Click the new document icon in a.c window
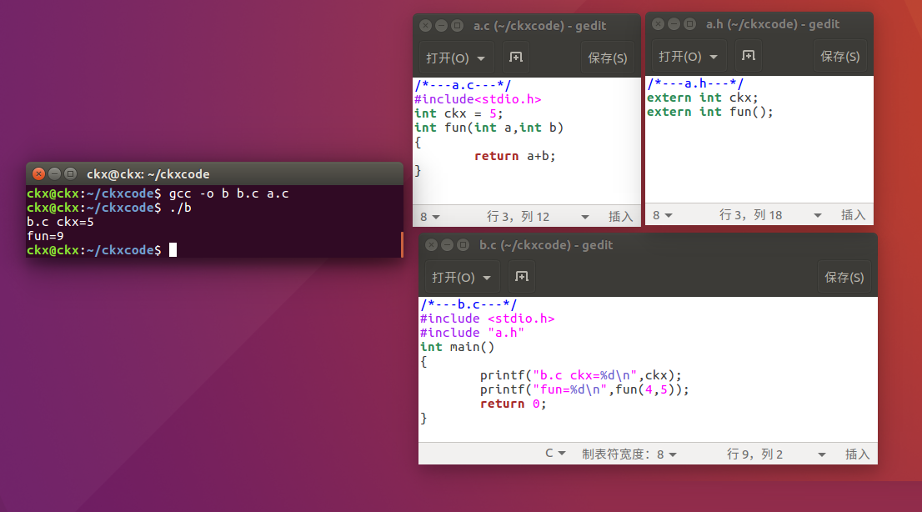Image resolution: width=922 pixels, height=512 pixels. [516, 58]
